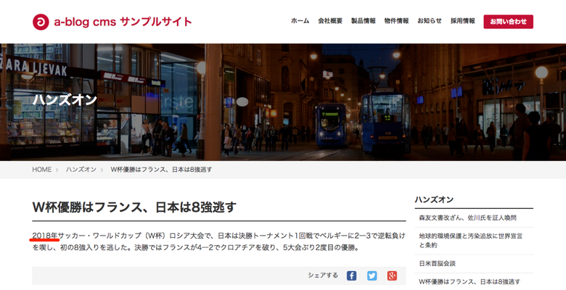Screen dimensions: 566x290
Task: Share the article on Twitter
Action: (x=372, y=275)
